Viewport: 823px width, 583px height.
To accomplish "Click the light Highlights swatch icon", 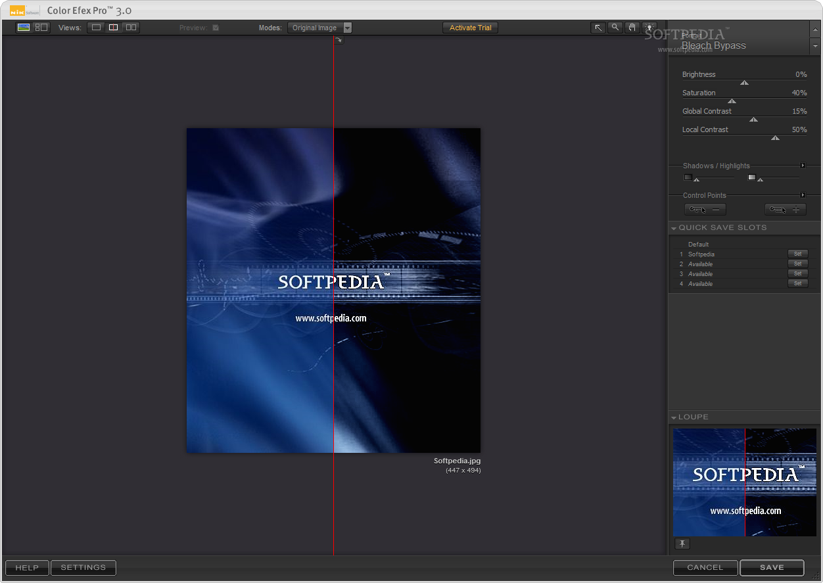I will coord(752,177).
